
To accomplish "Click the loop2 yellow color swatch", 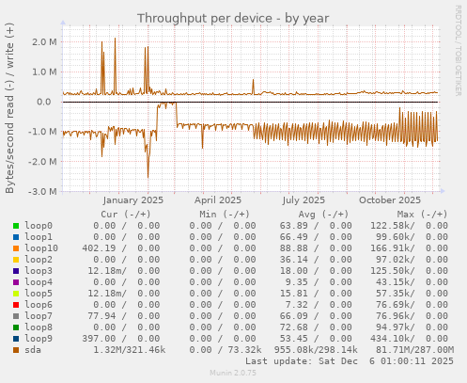I will (16, 260).
